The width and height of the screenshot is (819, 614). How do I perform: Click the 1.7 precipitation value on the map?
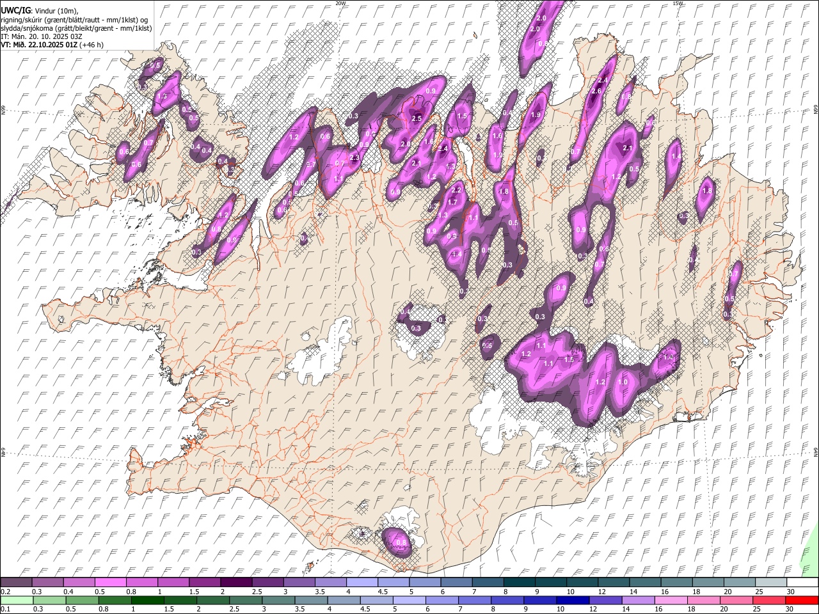coord(452,202)
